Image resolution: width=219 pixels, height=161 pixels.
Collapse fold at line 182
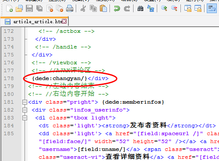25,110
